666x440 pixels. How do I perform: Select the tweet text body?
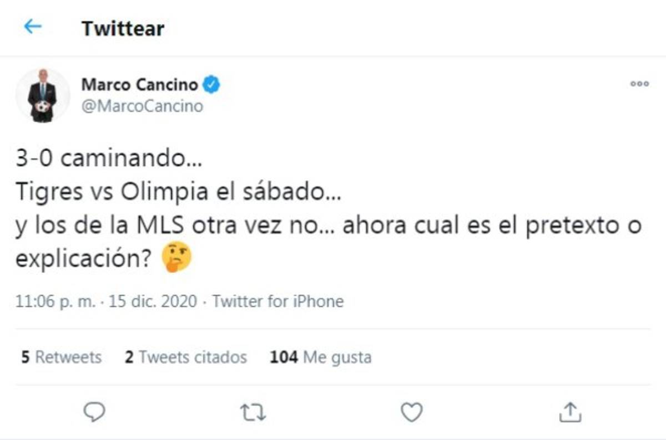(222, 205)
